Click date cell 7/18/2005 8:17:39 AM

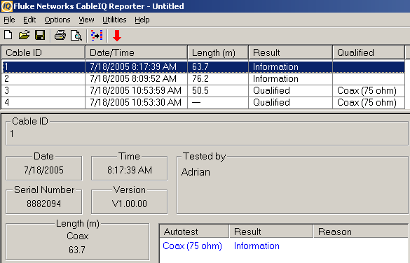[x=133, y=66]
